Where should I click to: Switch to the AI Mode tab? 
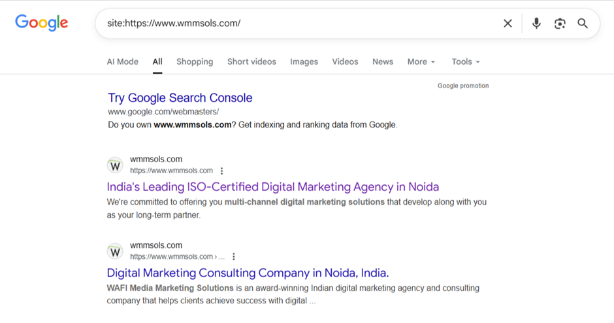click(123, 61)
